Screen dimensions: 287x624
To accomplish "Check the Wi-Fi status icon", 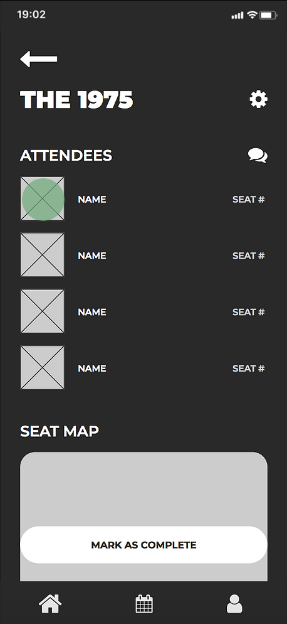I will coord(252,15).
